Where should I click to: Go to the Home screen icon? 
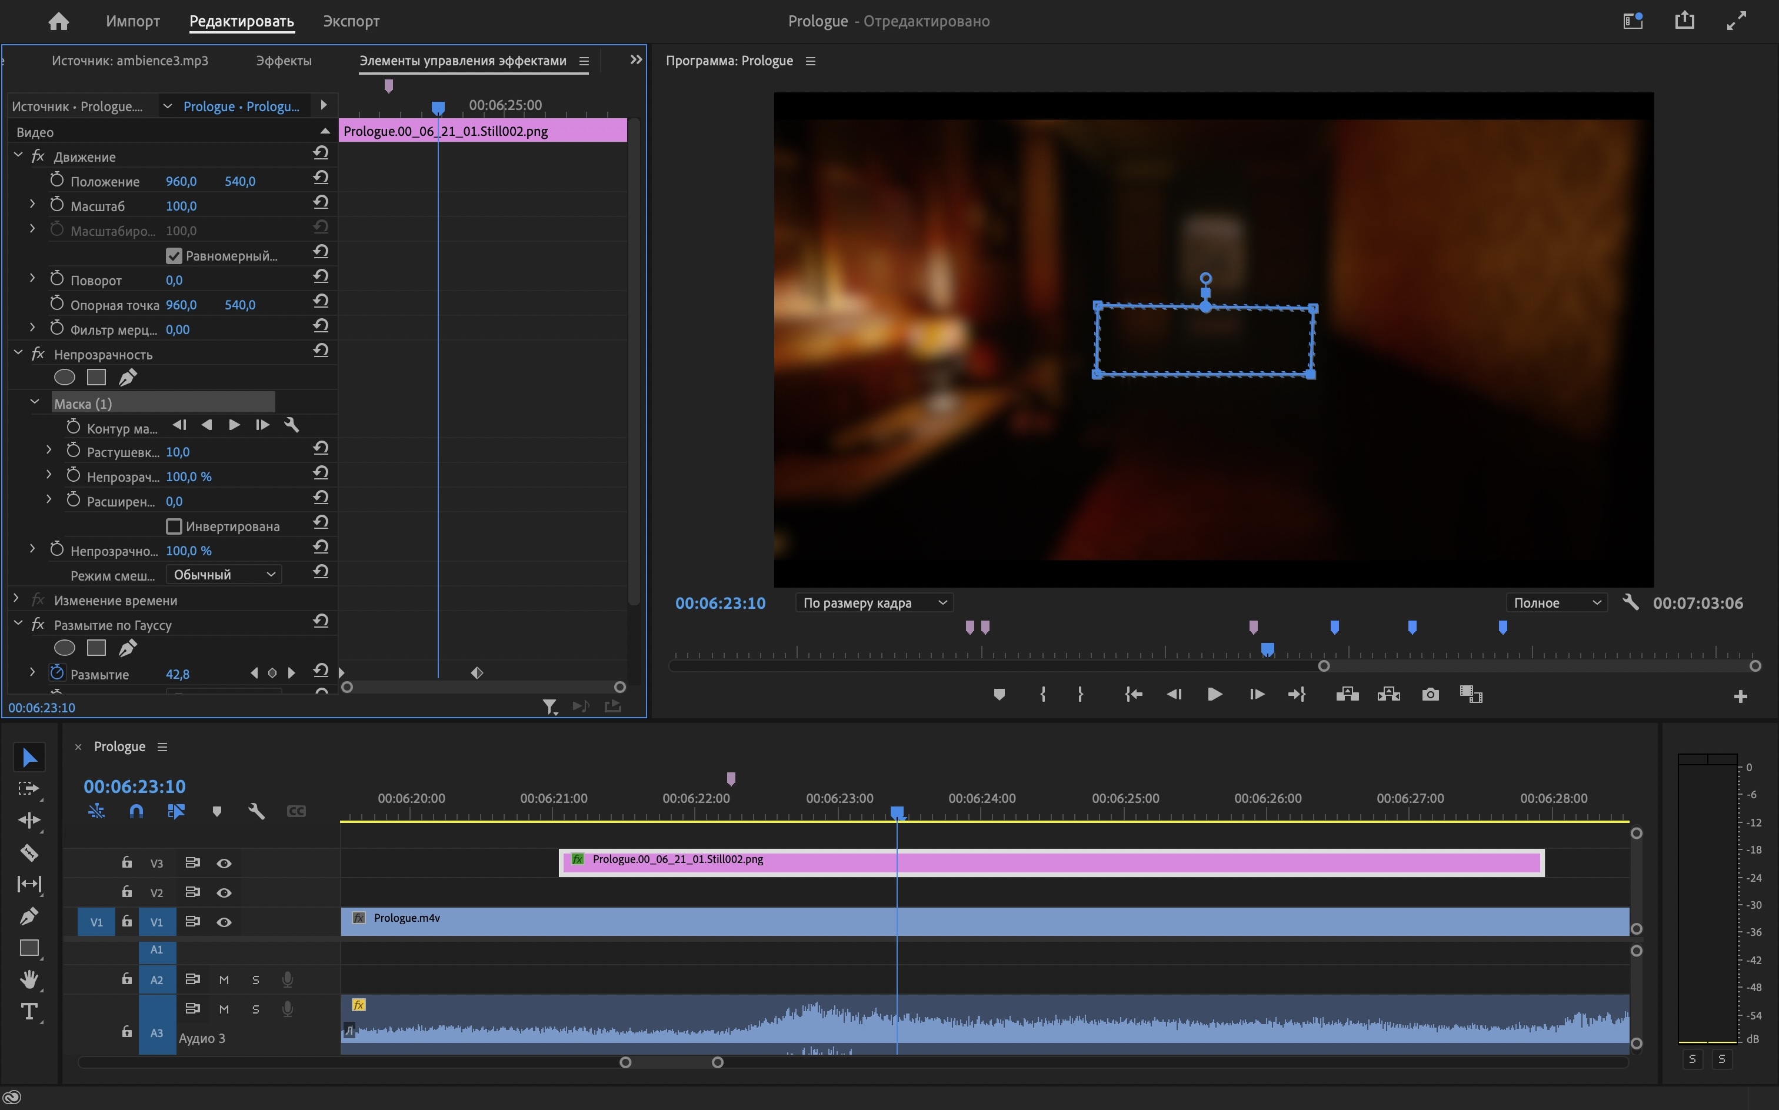click(x=59, y=21)
